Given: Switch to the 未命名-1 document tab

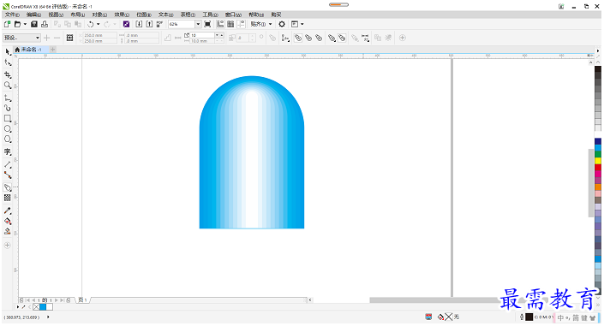Looking at the screenshot, I should pyautogui.click(x=31, y=50).
